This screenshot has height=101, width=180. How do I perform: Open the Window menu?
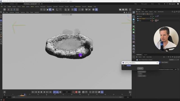point(90,7)
